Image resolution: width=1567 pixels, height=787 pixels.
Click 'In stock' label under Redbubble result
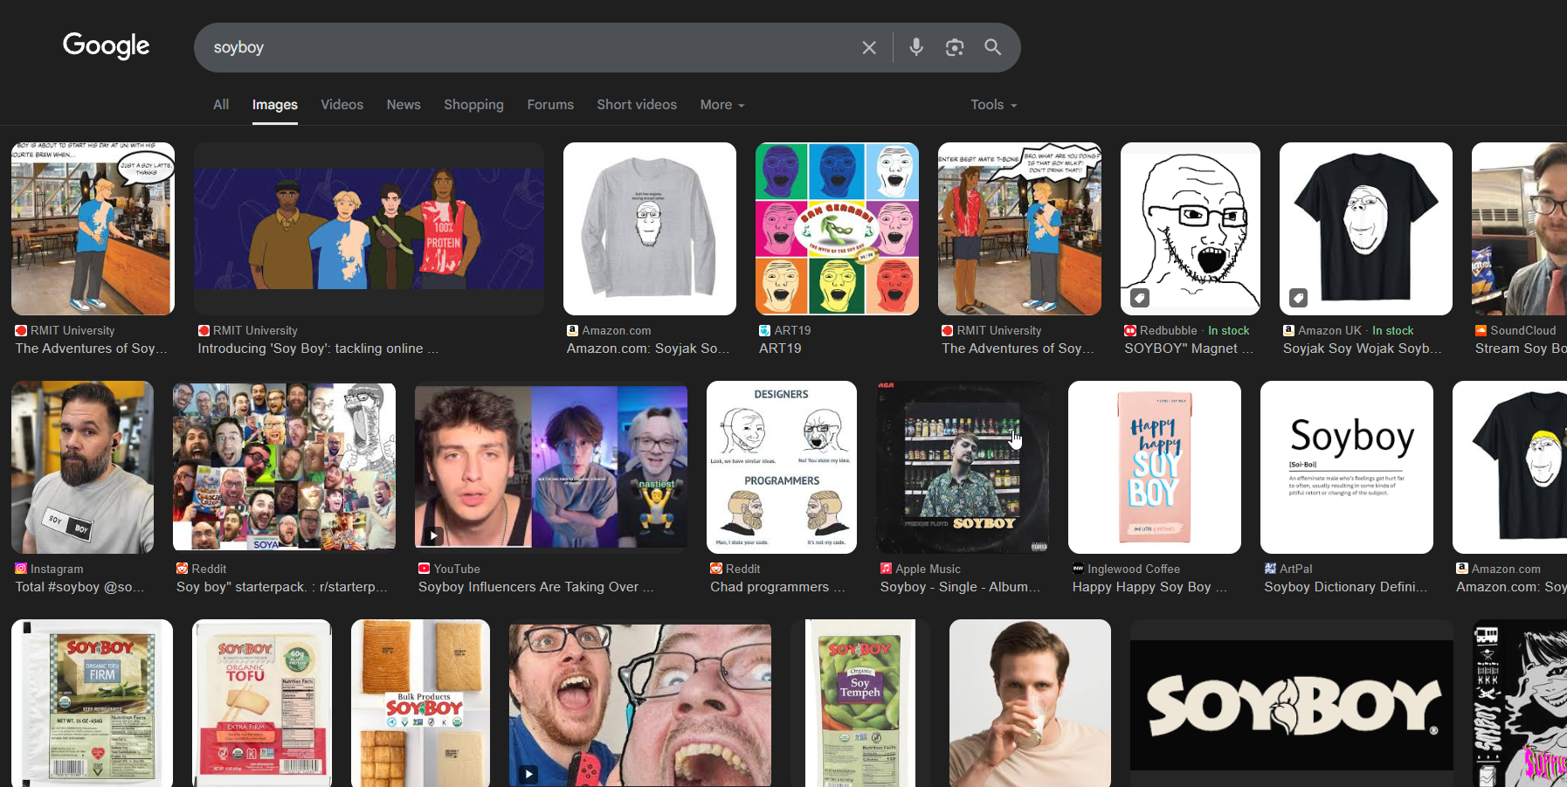click(x=1228, y=330)
